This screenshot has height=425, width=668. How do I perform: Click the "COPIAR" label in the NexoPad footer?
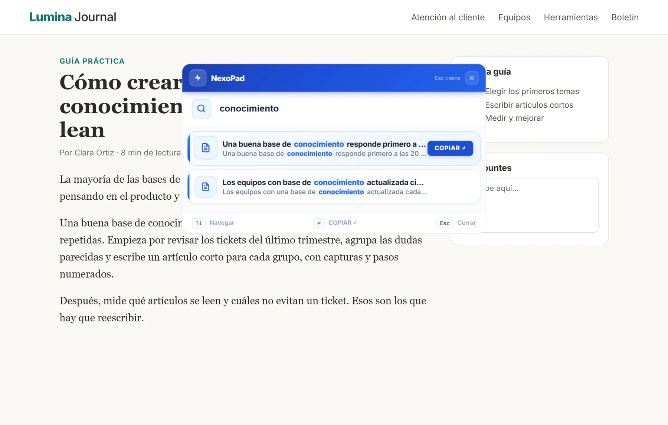tap(342, 223)
